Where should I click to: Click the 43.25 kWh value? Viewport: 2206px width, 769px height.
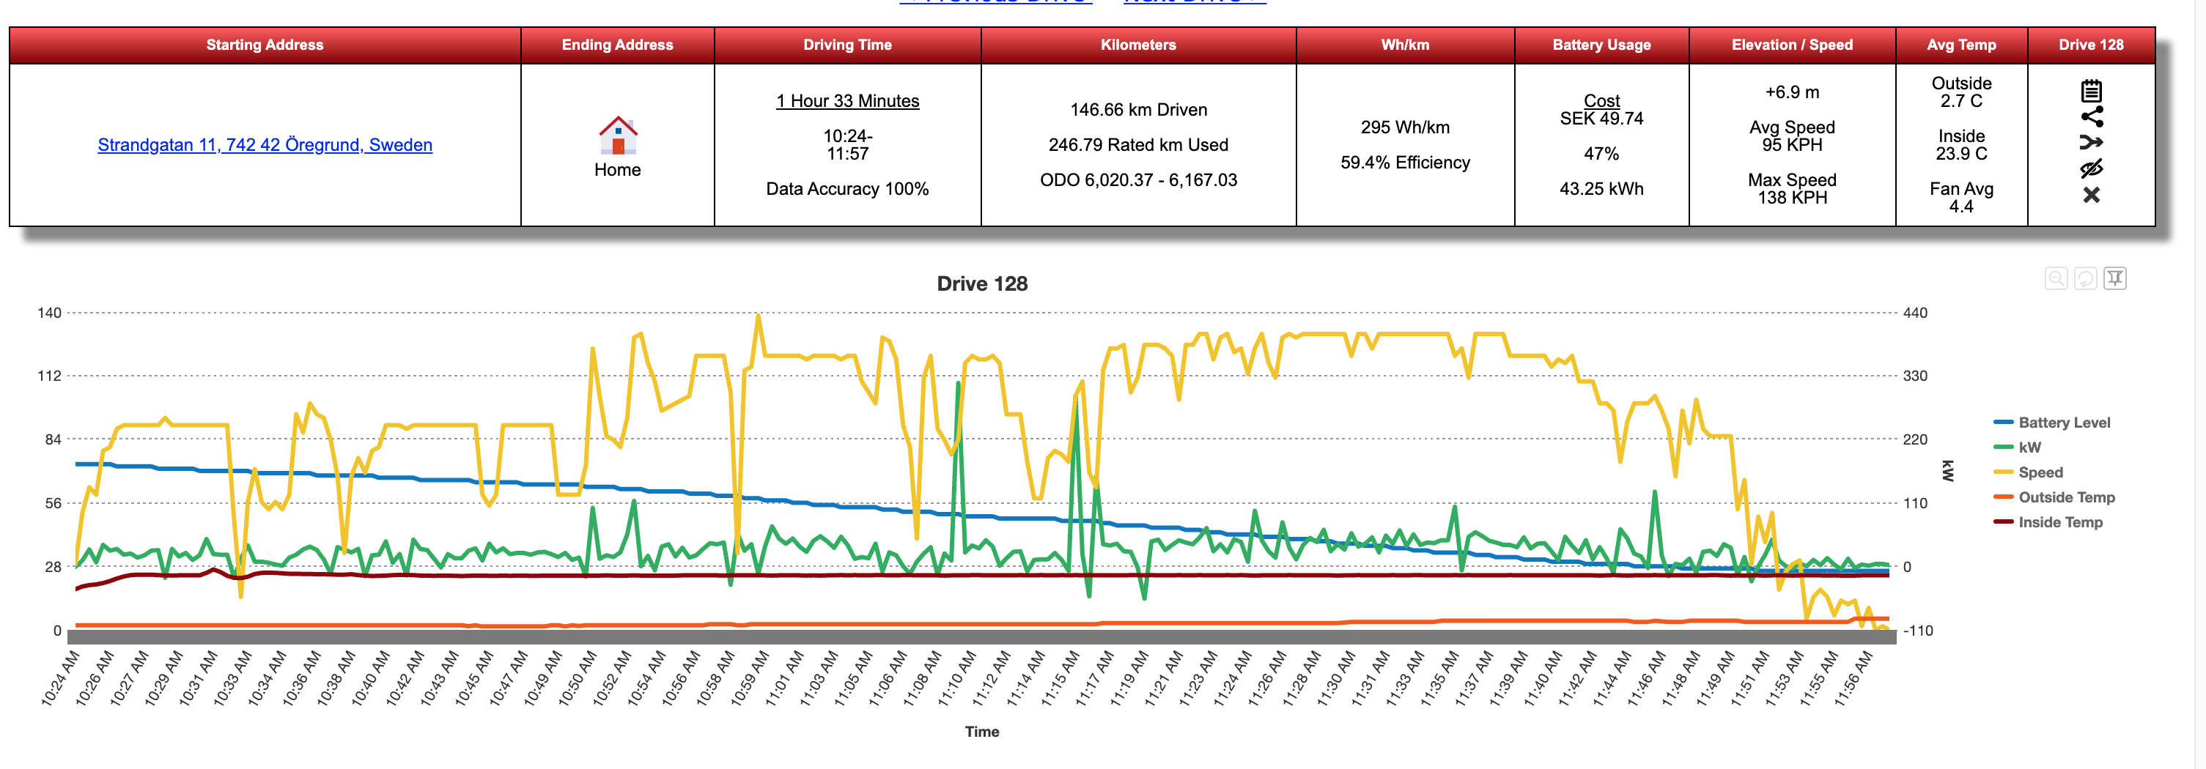pos(1601,189)
